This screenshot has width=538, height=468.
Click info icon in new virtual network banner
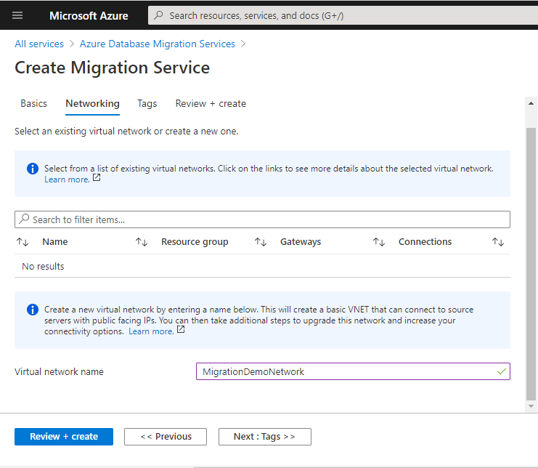click(33, 310)
